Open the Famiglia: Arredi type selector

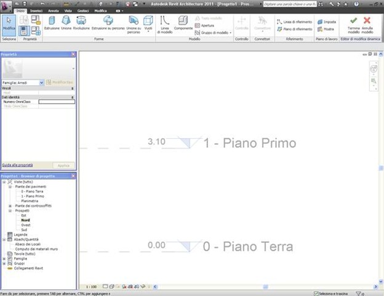point(22,82)
